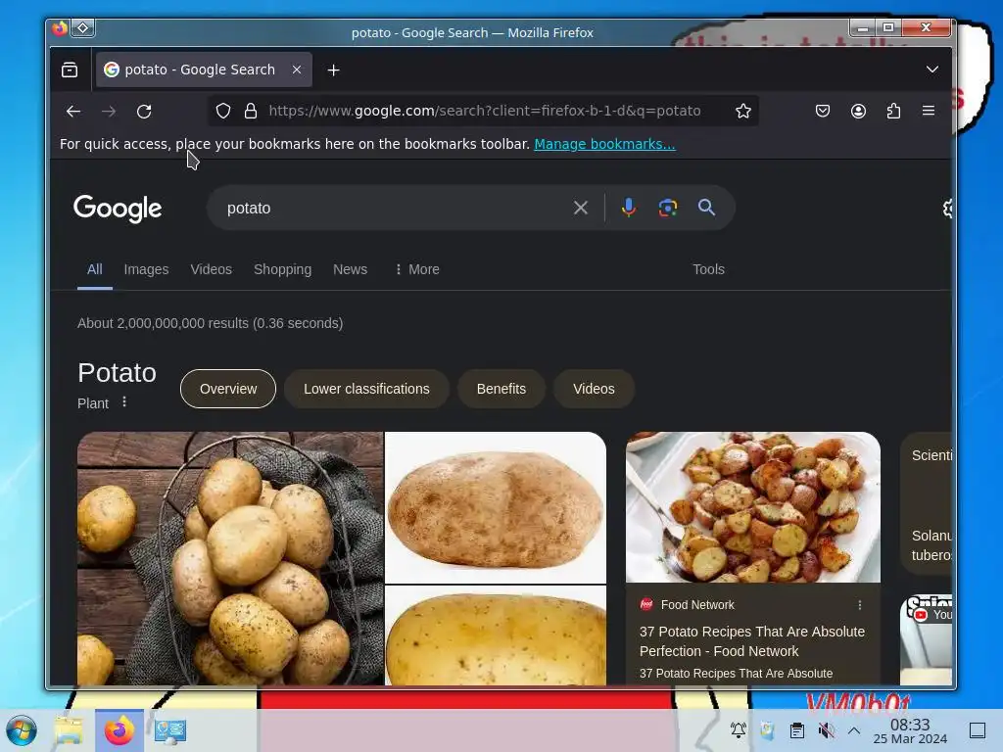The width and height of the screenshot is (1003, 752).
Task: Open the Firefox hamburger menu
Action: (929, 112)
